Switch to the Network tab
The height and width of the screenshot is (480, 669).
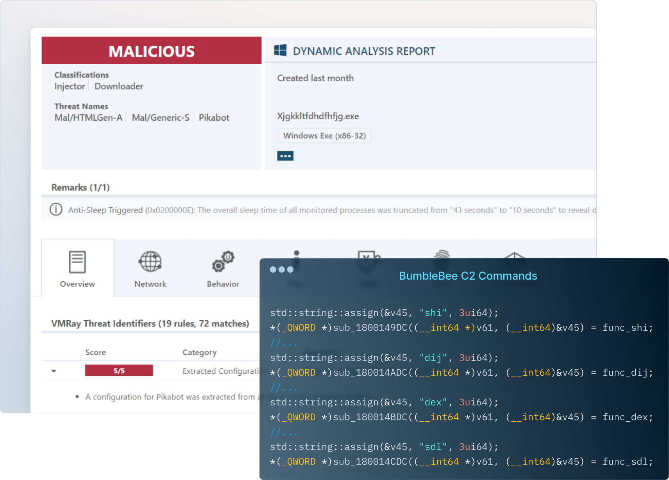[150, 268]
